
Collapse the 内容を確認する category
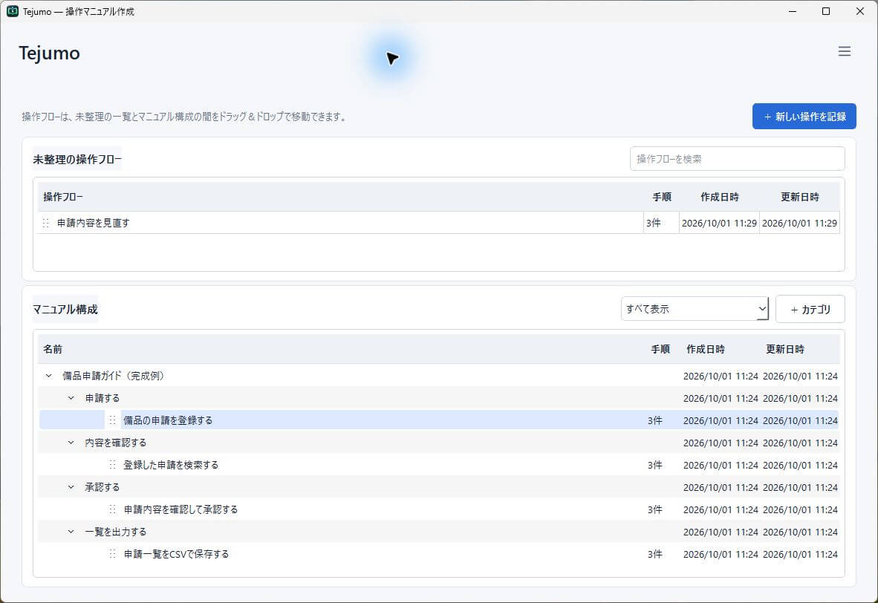(x=71, y=443)
